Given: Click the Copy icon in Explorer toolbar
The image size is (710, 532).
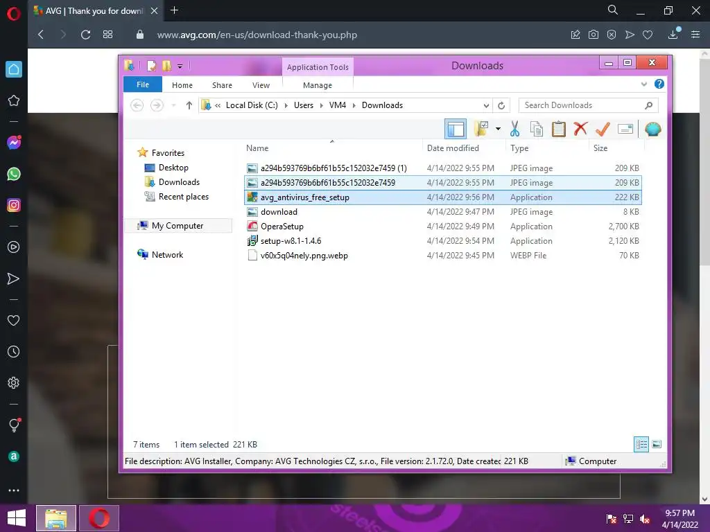Looking at the screenshot, I should click(x=537, y=129).
